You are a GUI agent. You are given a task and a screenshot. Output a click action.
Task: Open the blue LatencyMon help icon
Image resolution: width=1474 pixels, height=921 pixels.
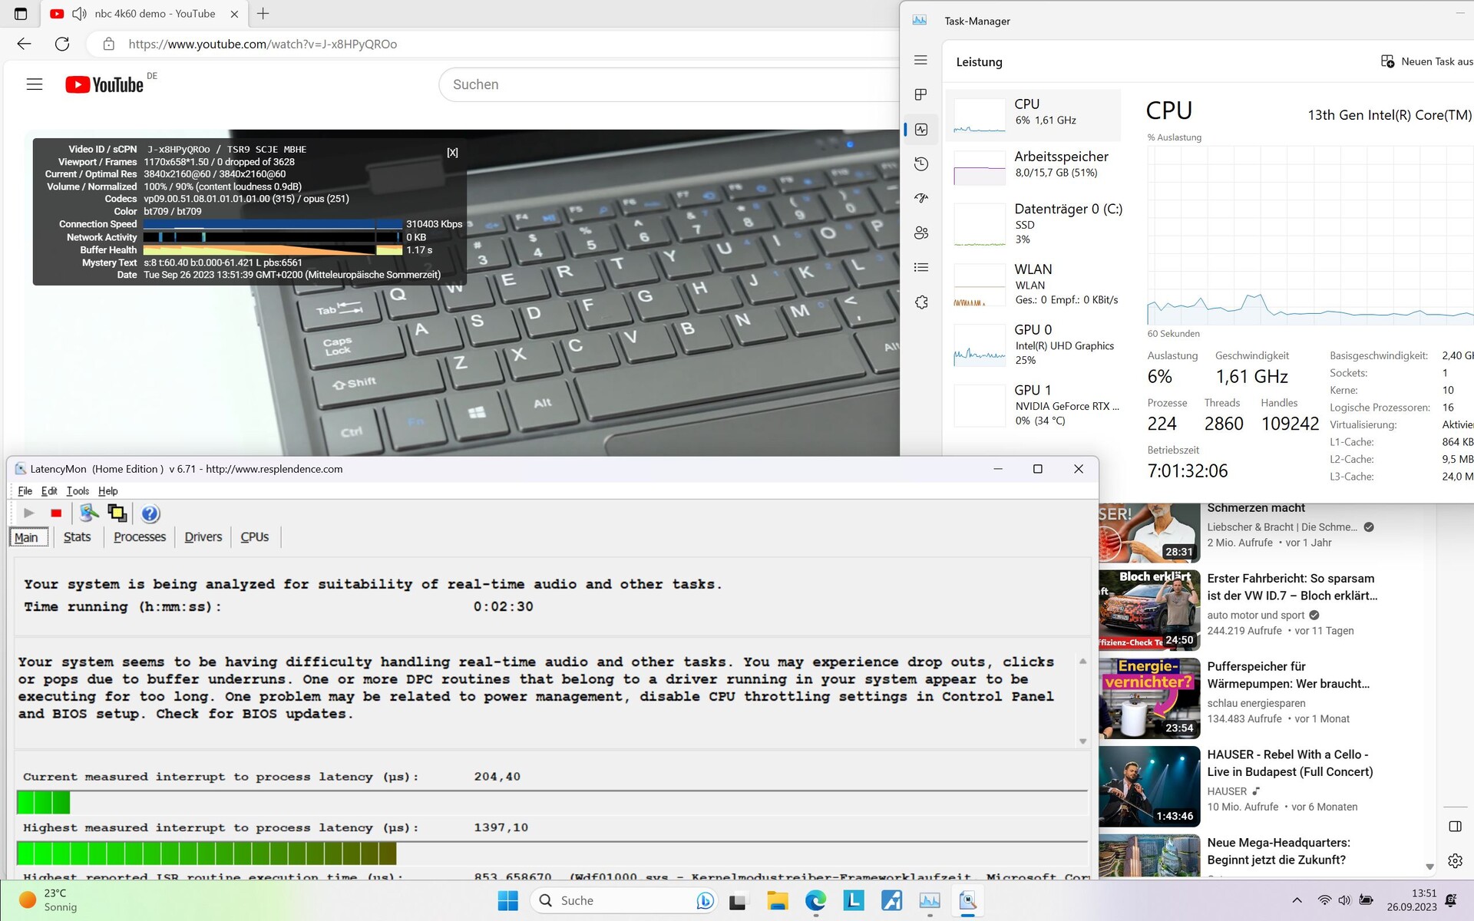tap(150, 513)
